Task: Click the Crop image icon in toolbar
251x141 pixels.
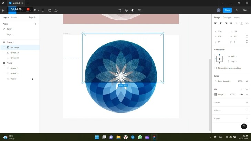Action: (x=140, y=10)
